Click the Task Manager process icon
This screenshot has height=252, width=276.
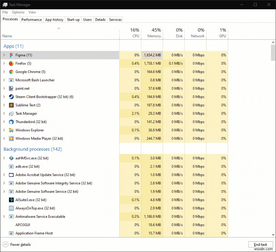point(11,113)
